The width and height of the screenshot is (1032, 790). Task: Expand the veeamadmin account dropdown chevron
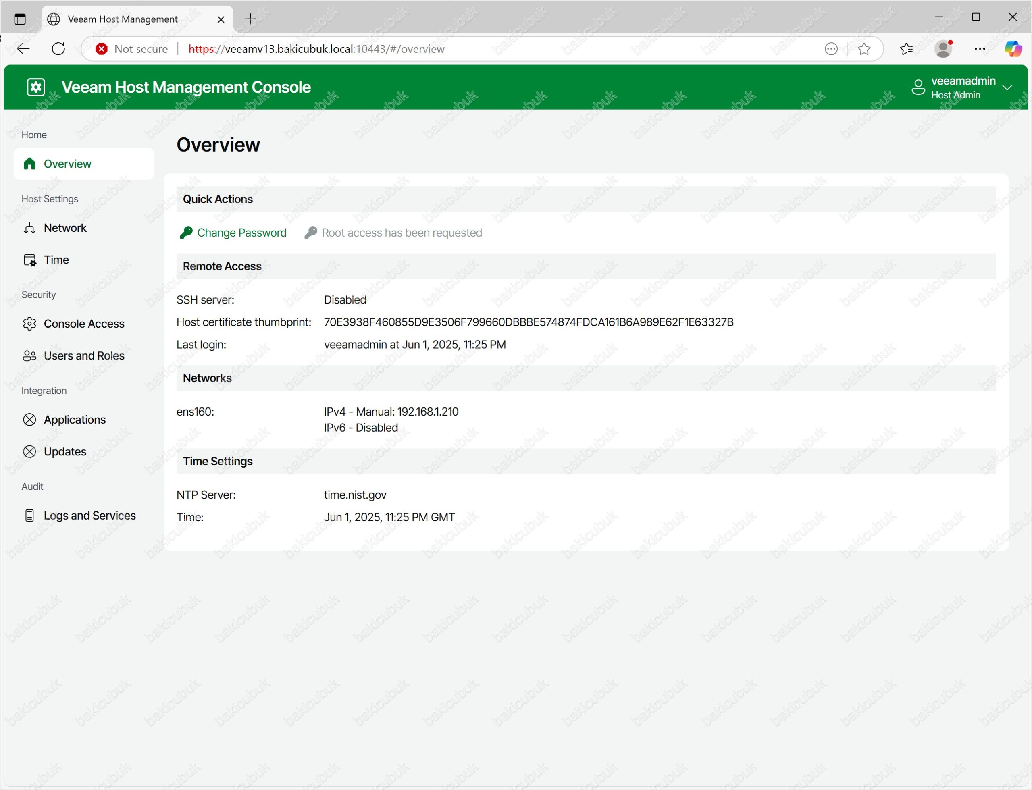(x=1007, y=87)
